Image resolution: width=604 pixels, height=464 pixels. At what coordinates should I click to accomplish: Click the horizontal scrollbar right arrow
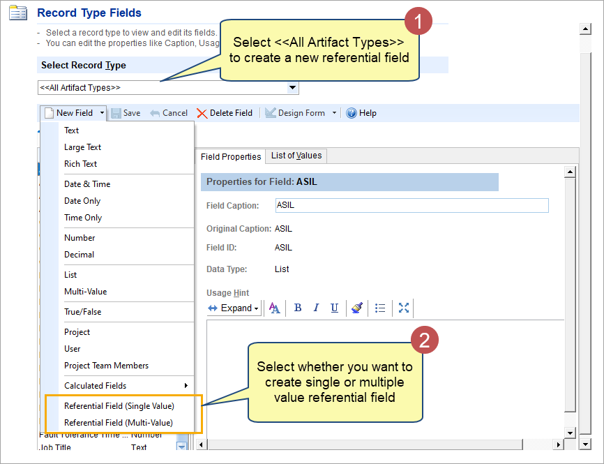tap(558, 444)
